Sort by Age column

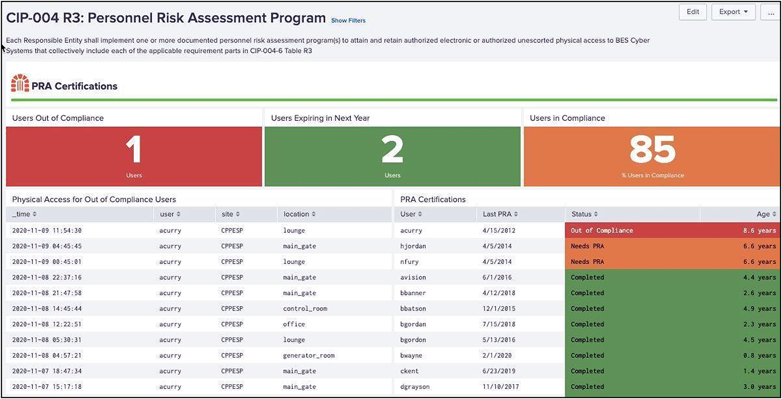[x=766, y=214]
